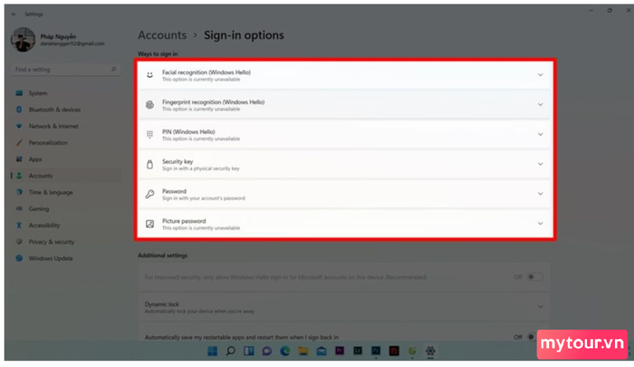Click Sign in with a physical security key text
634x367 pixels.
coord(201,169)
